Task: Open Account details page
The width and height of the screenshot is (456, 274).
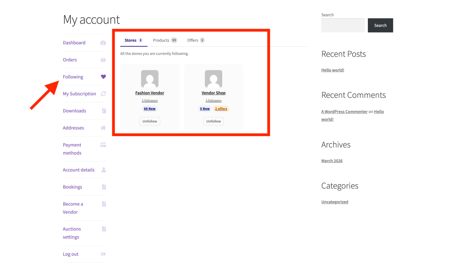Action: (78, 169)
